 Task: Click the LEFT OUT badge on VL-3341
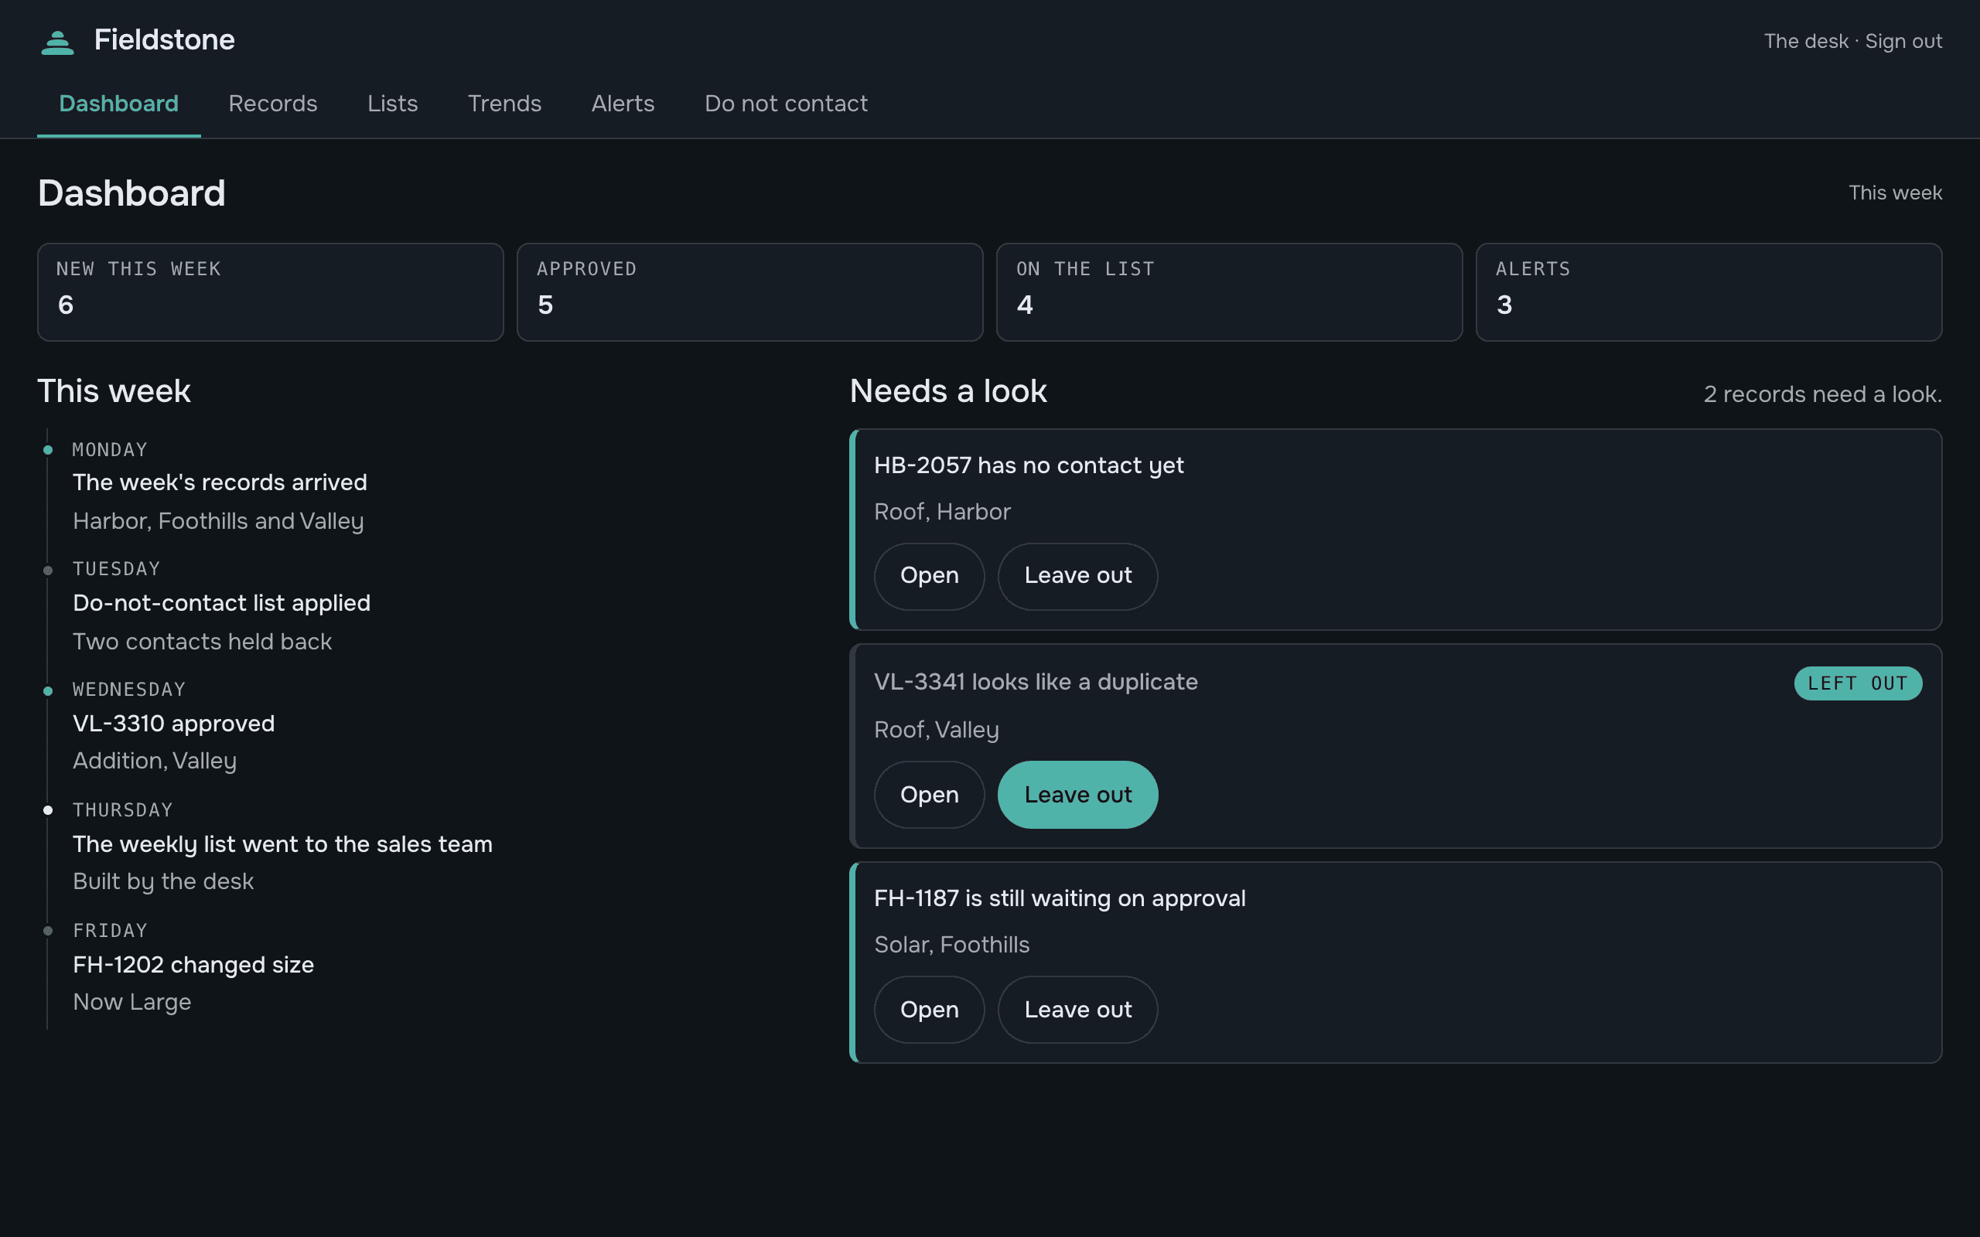pyautogui.click(x=1858, y=683)
